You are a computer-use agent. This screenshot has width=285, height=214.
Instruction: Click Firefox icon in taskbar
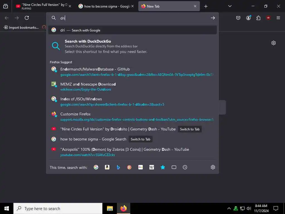pos(123,208)
